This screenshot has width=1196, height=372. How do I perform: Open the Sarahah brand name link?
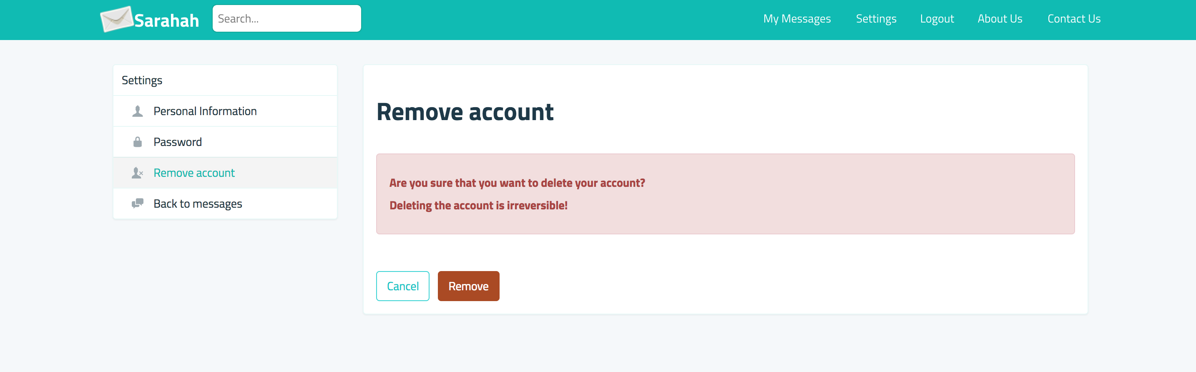tap(167, 20)
